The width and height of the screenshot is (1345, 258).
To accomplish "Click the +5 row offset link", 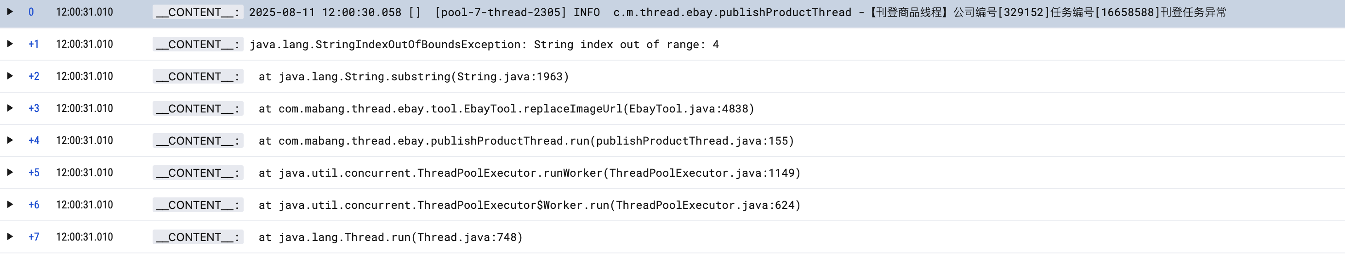I will (34, 173).
